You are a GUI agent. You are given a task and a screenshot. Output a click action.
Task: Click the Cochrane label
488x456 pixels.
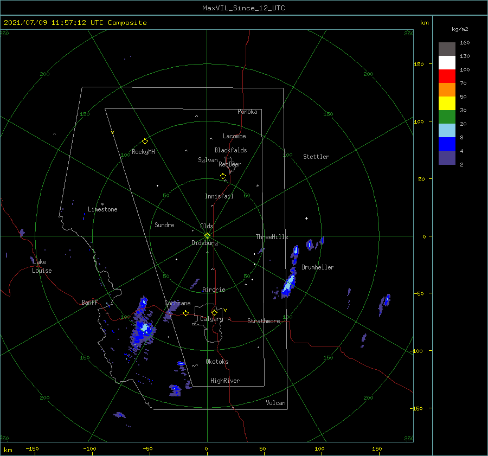pyautogui.click(x=177, y=303)
